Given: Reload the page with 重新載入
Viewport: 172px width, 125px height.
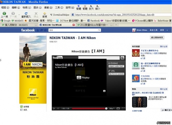Looking at the screenshot, I should pyautogui.click(x=26, y=15).
